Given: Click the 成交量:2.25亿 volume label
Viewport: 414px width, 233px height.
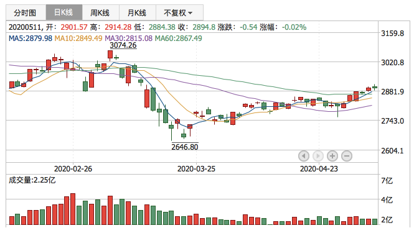Looking at the screenshot, I should [32, 180].
